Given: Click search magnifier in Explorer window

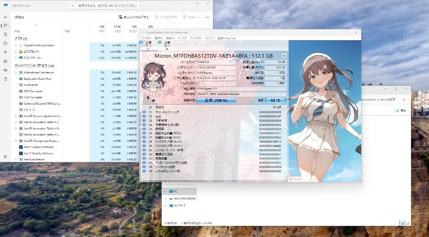Looking at the screenshot, I should tap(404, 100).
